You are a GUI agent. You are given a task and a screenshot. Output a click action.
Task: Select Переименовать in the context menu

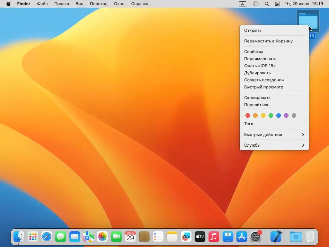274,59
